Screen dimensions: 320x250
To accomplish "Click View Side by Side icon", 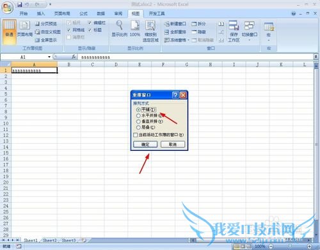I will pos(221,24).
